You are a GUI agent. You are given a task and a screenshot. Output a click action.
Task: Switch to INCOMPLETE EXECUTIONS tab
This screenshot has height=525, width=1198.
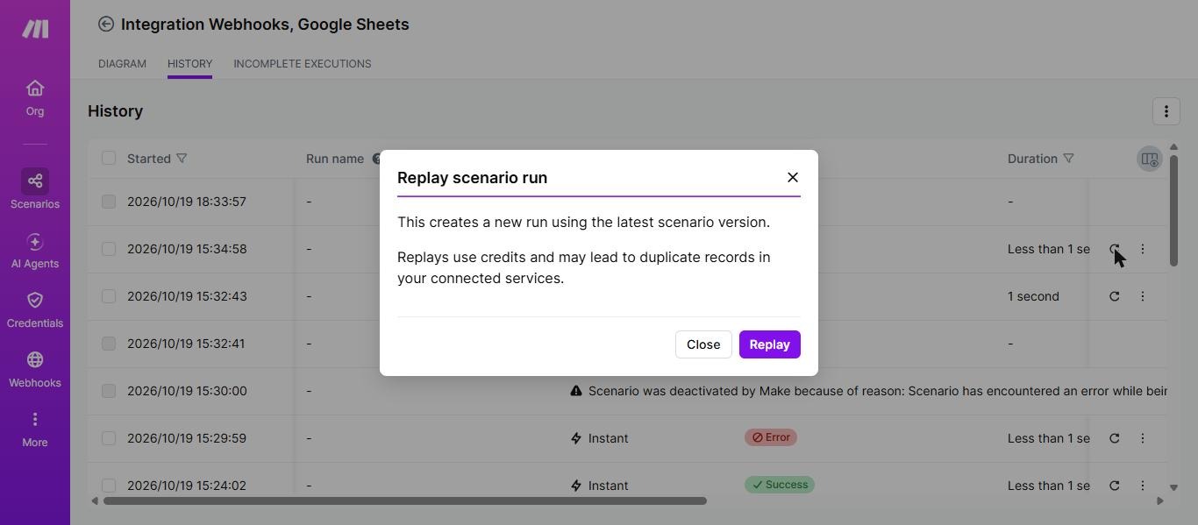click(x=302, y=64)
